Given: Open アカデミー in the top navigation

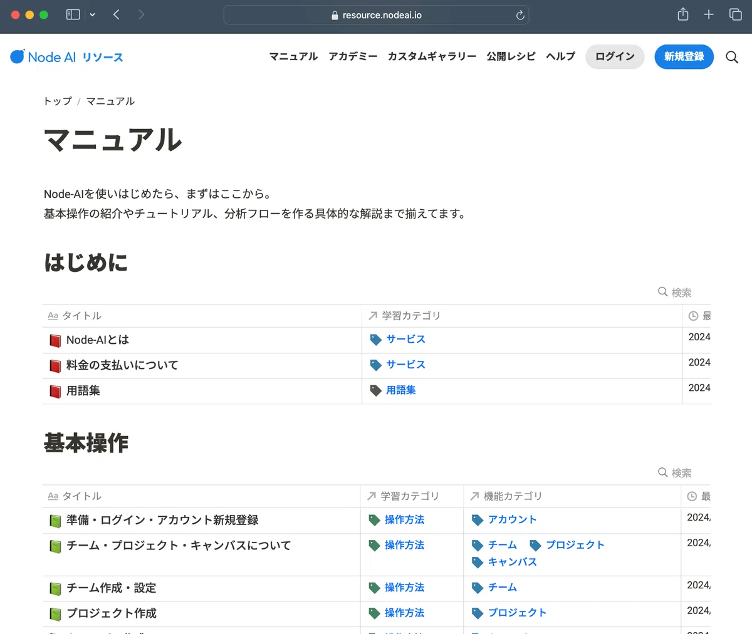Looking at the screenshot, I should [353, 56].
